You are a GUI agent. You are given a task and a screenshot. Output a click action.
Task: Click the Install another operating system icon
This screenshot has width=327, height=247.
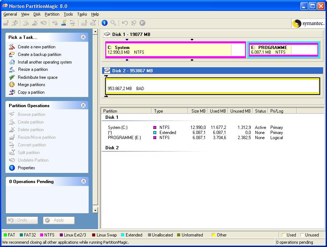point(12,62)
